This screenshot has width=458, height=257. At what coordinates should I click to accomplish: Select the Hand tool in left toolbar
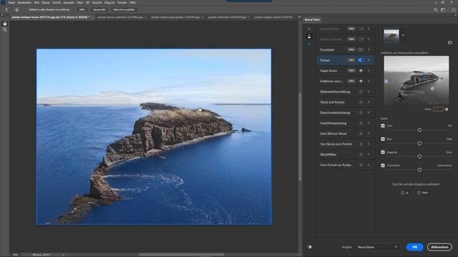click(5, 24)
